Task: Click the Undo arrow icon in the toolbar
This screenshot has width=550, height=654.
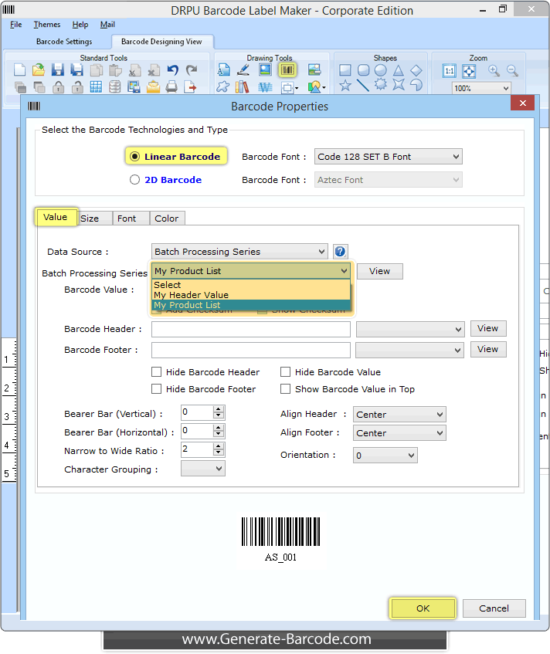Action: click(172, 69)
